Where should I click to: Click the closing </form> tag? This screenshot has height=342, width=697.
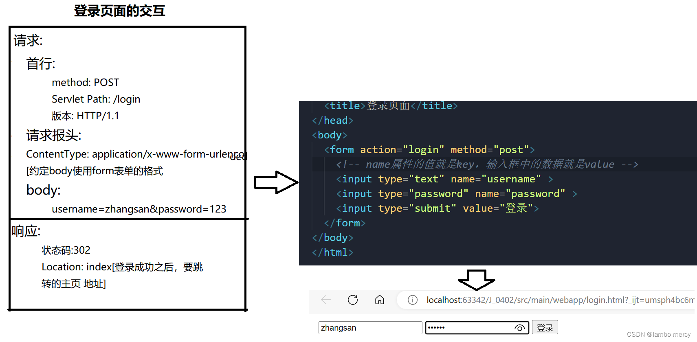[x=345, y=223]
